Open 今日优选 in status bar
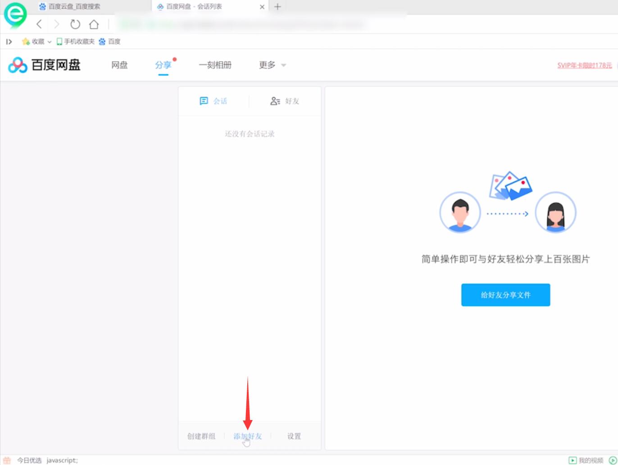Image resolution: width=618 pixels, height=465 pixels. pyautogui.click(x=29, y=461)
